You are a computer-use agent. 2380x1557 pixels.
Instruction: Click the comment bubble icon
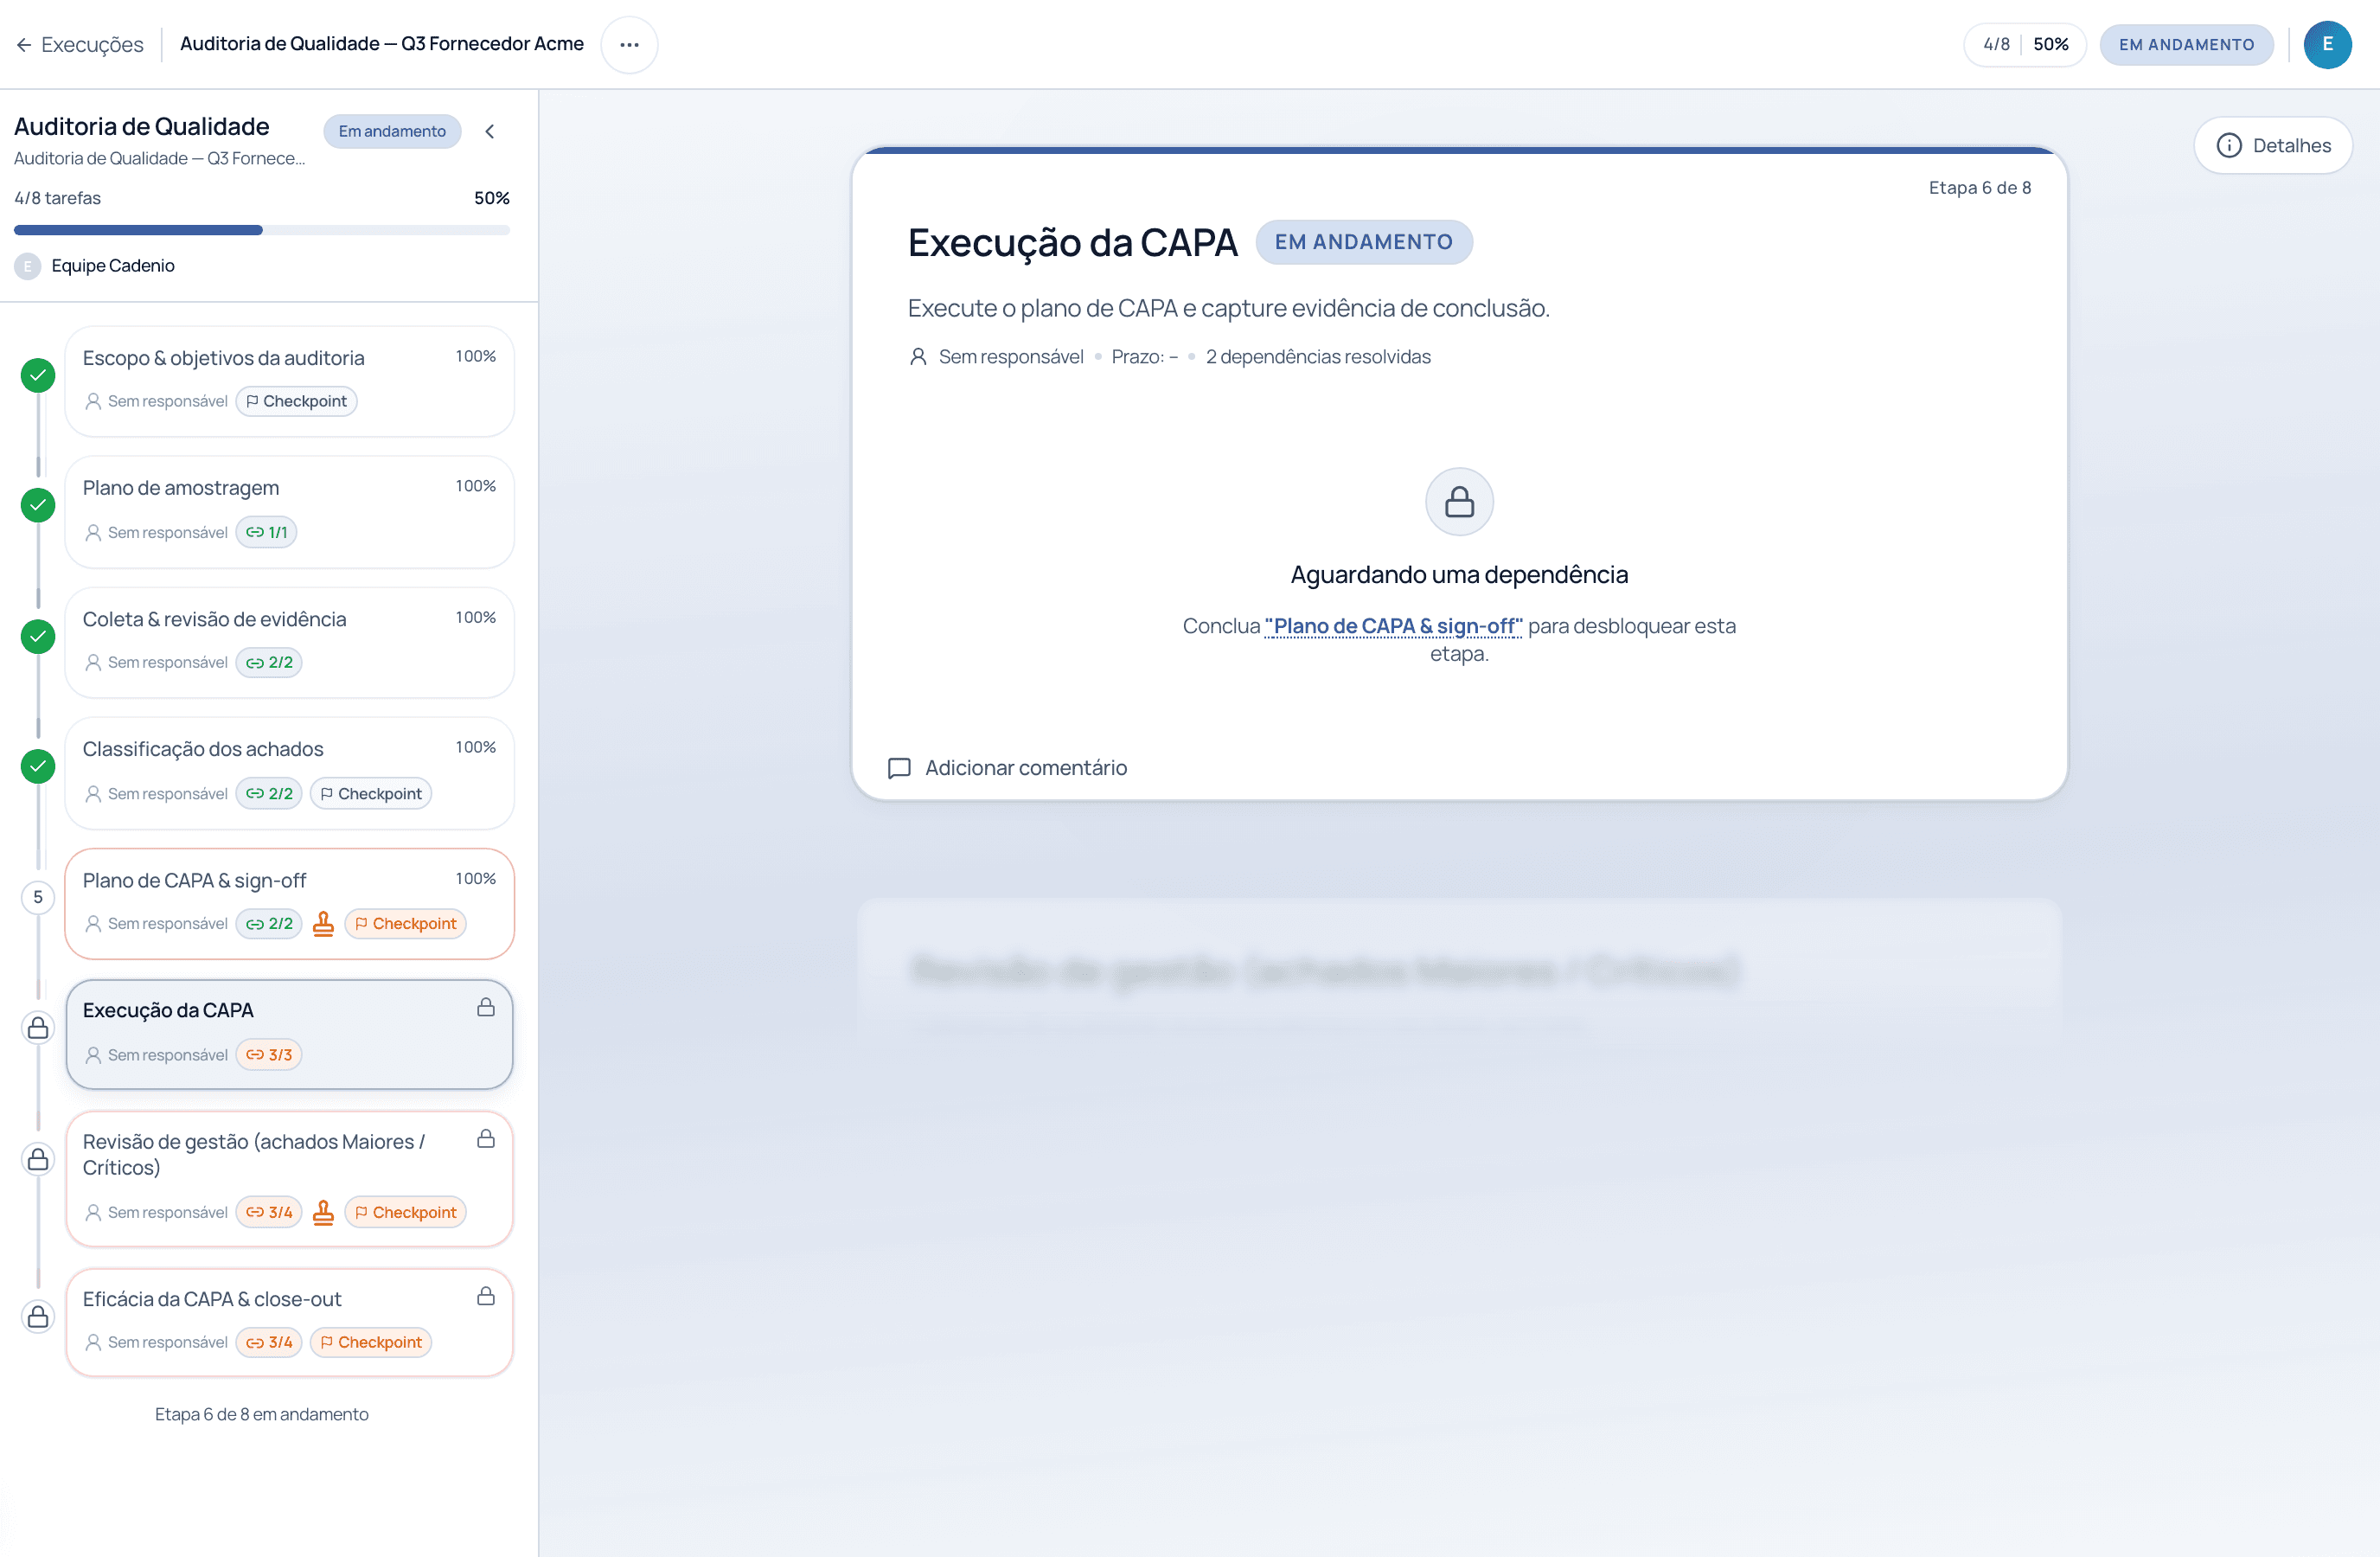[899, 768]
